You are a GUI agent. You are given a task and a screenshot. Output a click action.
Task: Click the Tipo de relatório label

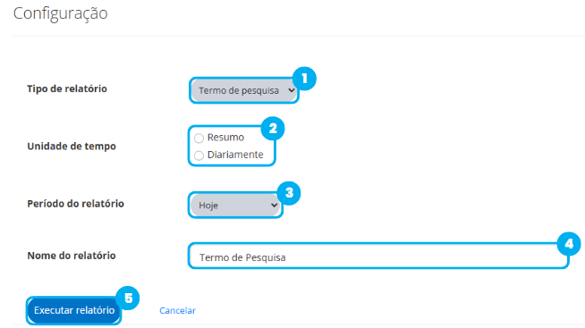pos(67,88)
